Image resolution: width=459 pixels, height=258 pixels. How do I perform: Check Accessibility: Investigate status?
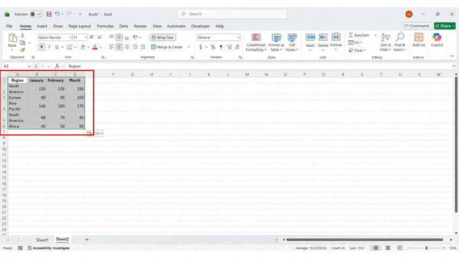(x=48, y=248)
